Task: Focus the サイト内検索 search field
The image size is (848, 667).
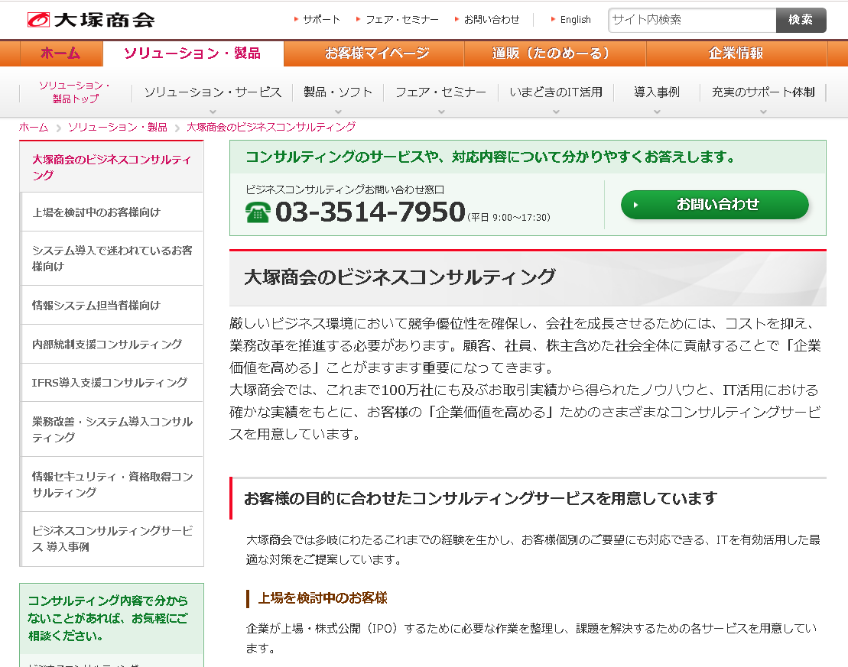Action: [x=692, y=20]
